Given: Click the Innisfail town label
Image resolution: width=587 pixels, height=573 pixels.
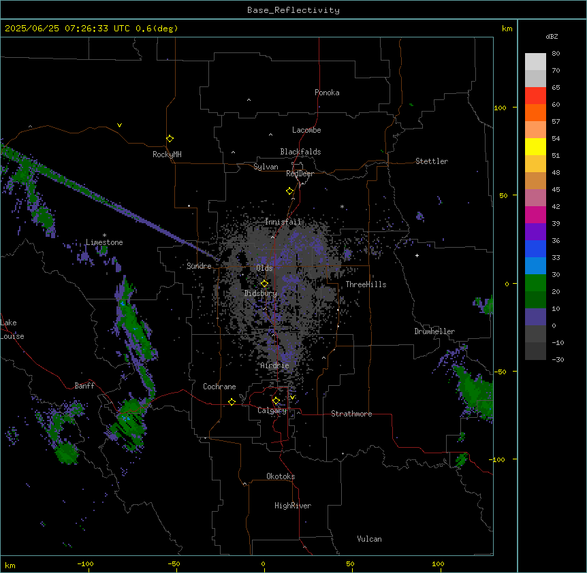Looking at the screenshot, I should point(283,222).
